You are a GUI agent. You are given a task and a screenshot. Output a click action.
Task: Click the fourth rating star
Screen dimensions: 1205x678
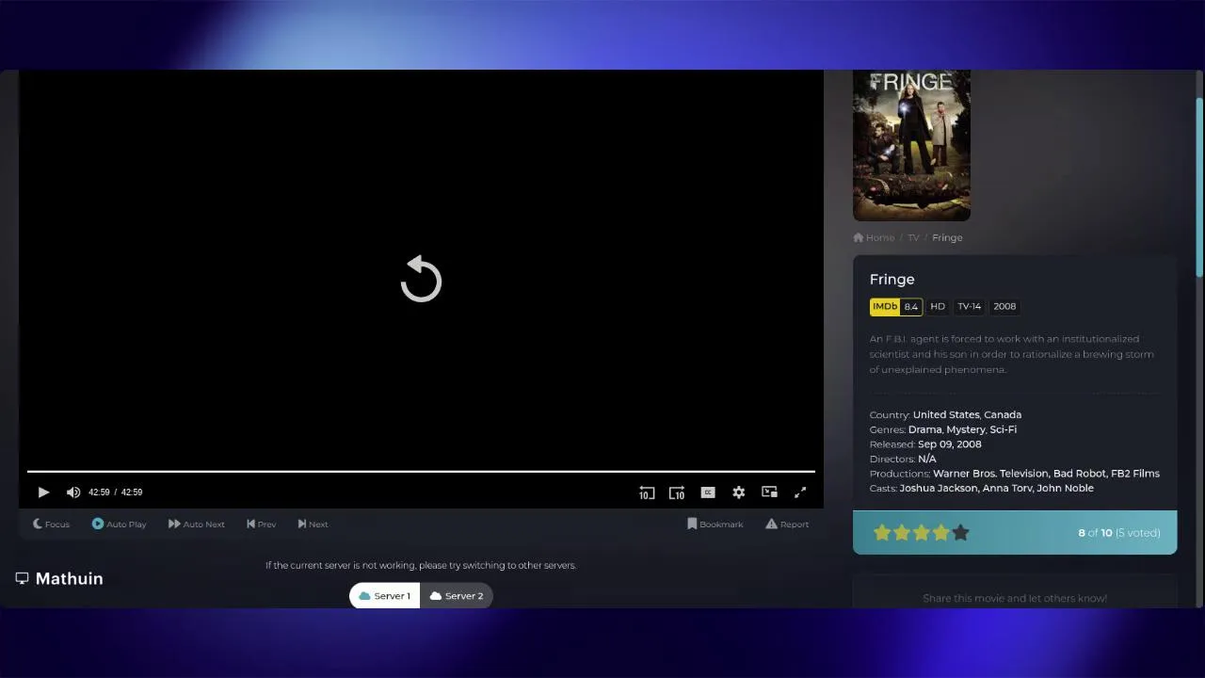pyautogui.click(x=940, y=533)
